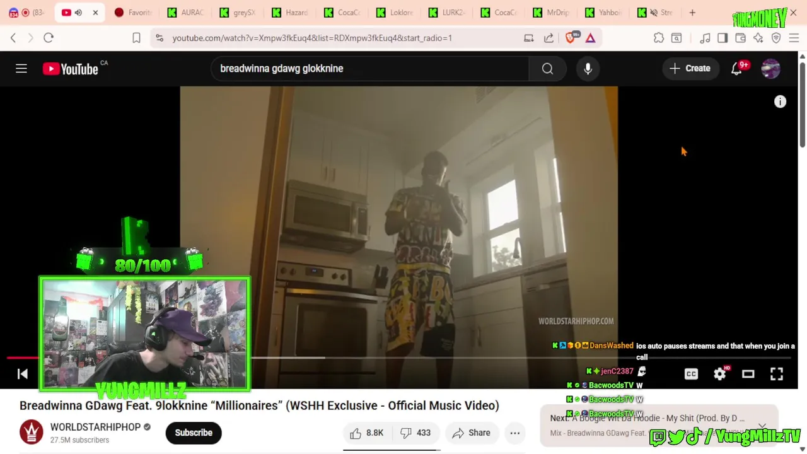Image resolution: width=807 pixels, height=454 pixels.
Task: Open Brave Rewards triangle icon
Action: click(590, 38)
